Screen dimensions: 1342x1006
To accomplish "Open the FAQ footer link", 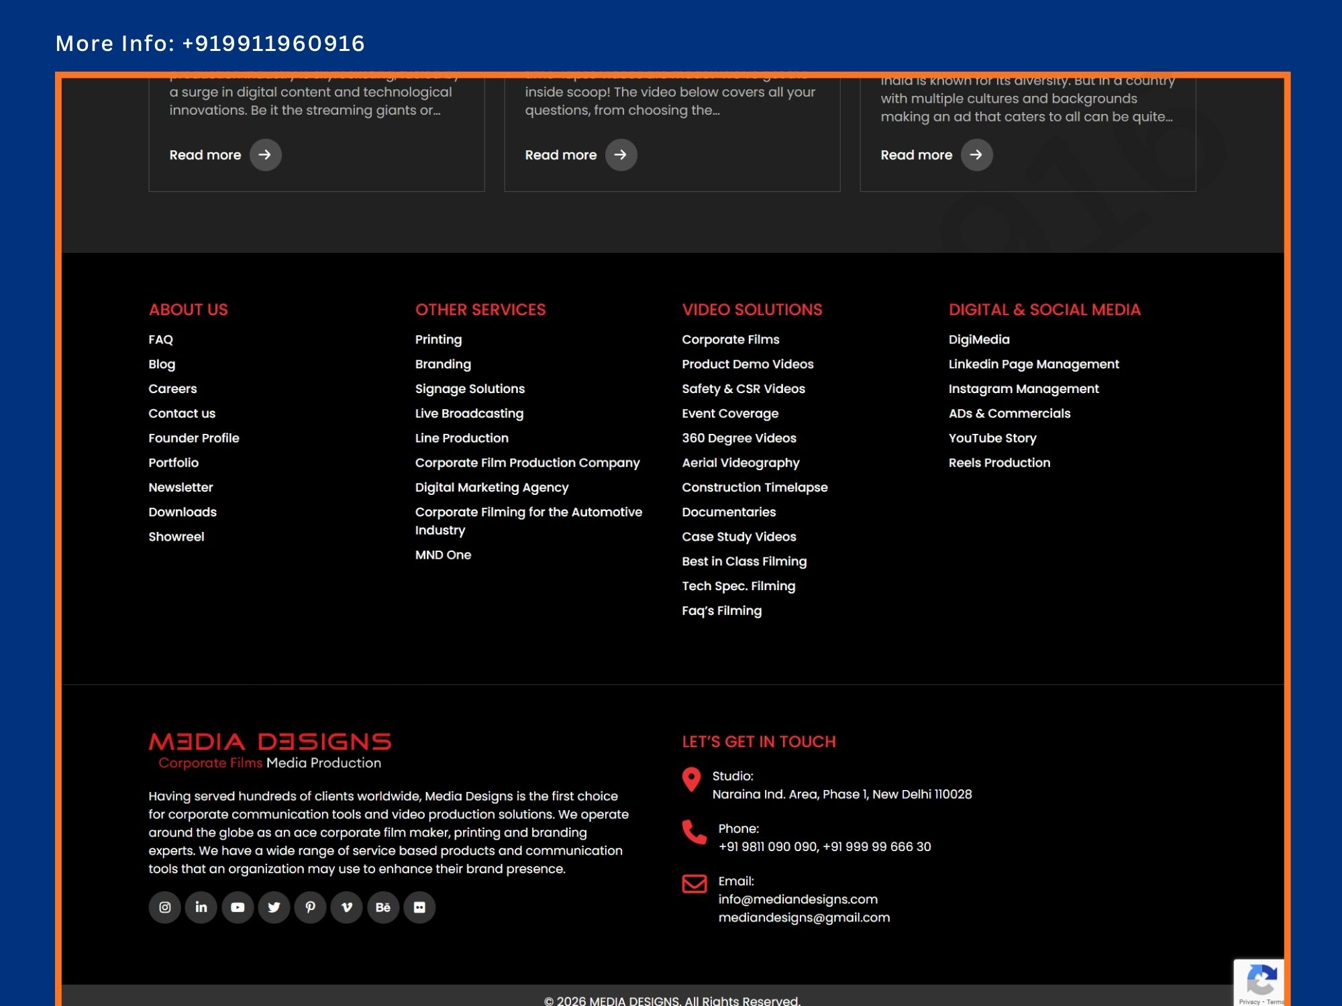I will coord(160,339).
